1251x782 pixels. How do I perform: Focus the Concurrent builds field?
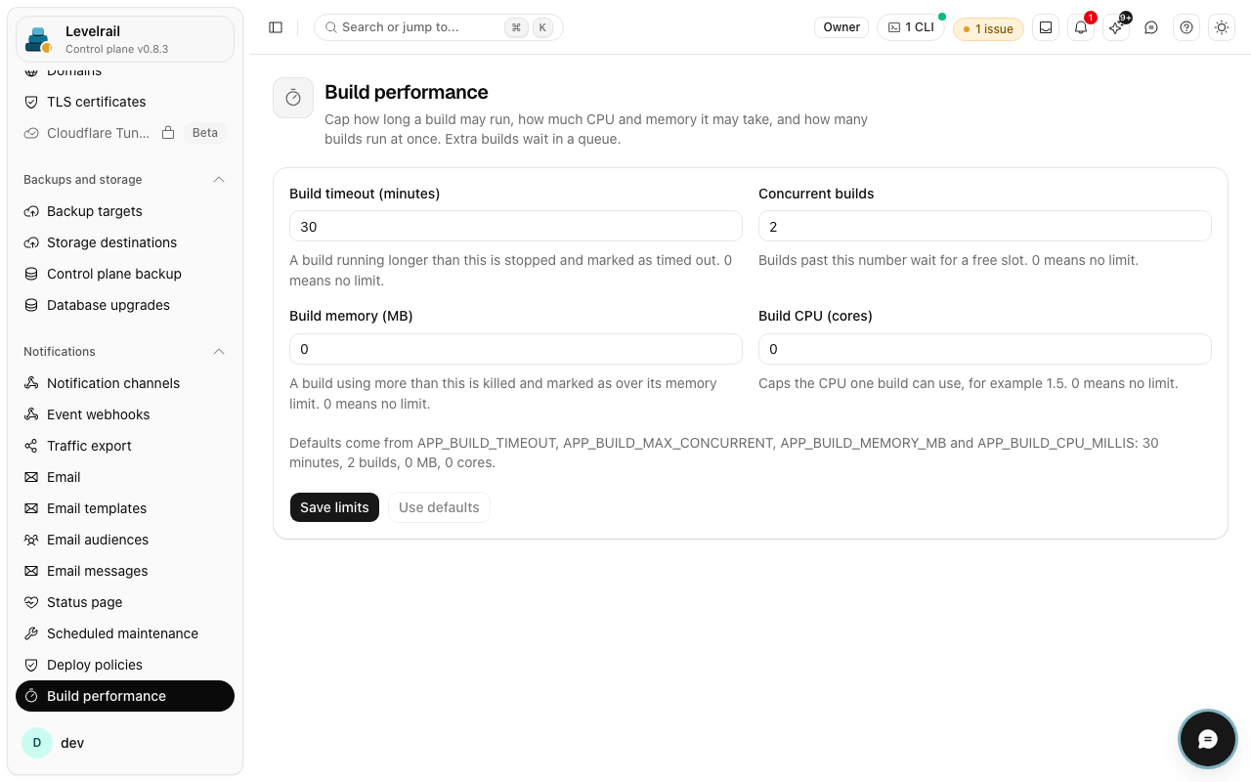point(985,226)
